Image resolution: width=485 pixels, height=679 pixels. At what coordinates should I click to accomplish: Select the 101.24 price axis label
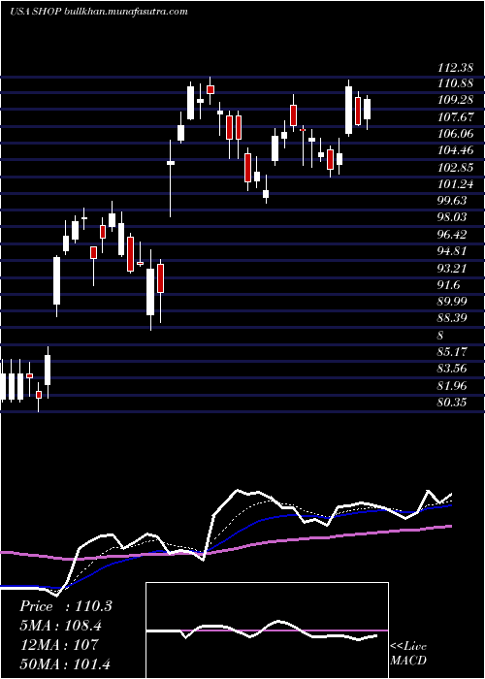coord(455,184)
